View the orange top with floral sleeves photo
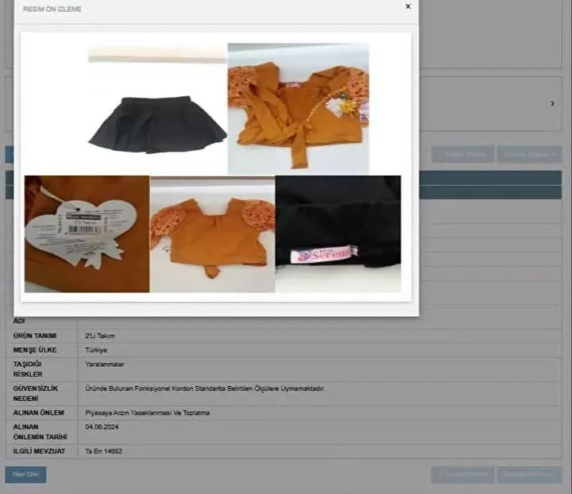 click(212, 235)
